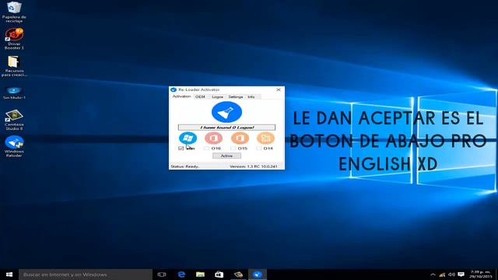Viewport: 498px width, 280px height.
Task: Select the Recursos para creaci... folder icon
Action: 14,66
